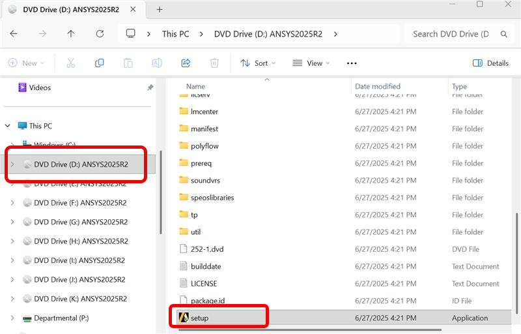
Task: Toggle the Details pane button
Action: pos(490,63)
